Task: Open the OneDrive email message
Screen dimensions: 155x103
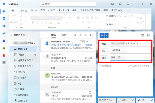Action: click(x=68, y=77)
